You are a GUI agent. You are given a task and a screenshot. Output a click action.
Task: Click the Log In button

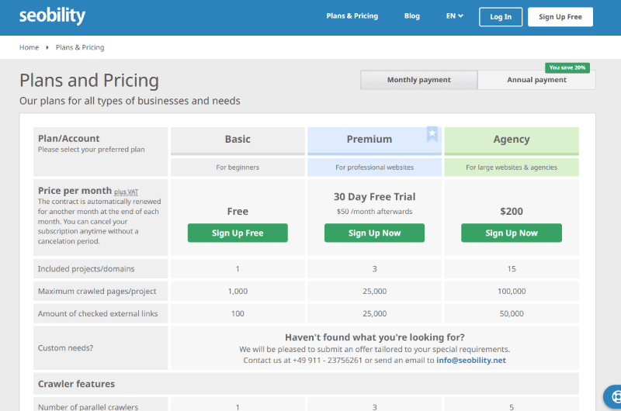[501, 17]
